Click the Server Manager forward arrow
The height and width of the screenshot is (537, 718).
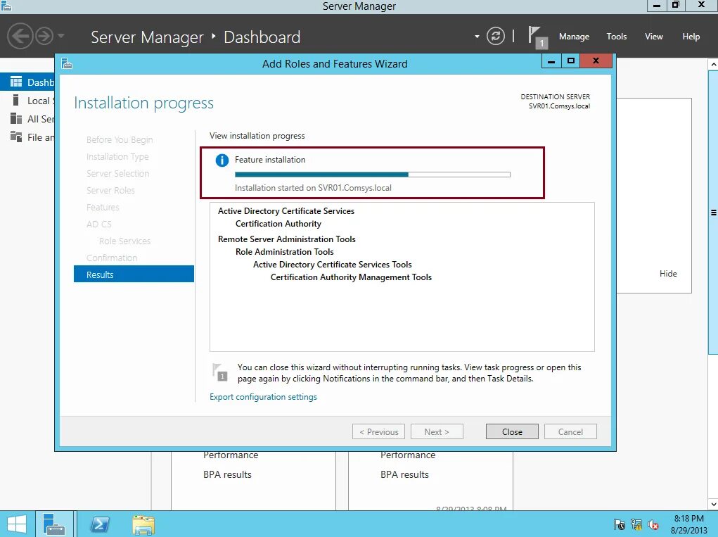(x=44, y=36)
